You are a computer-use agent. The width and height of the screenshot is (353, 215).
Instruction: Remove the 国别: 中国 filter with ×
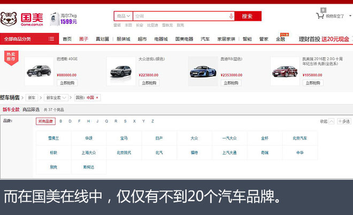(x=97, y=98)
